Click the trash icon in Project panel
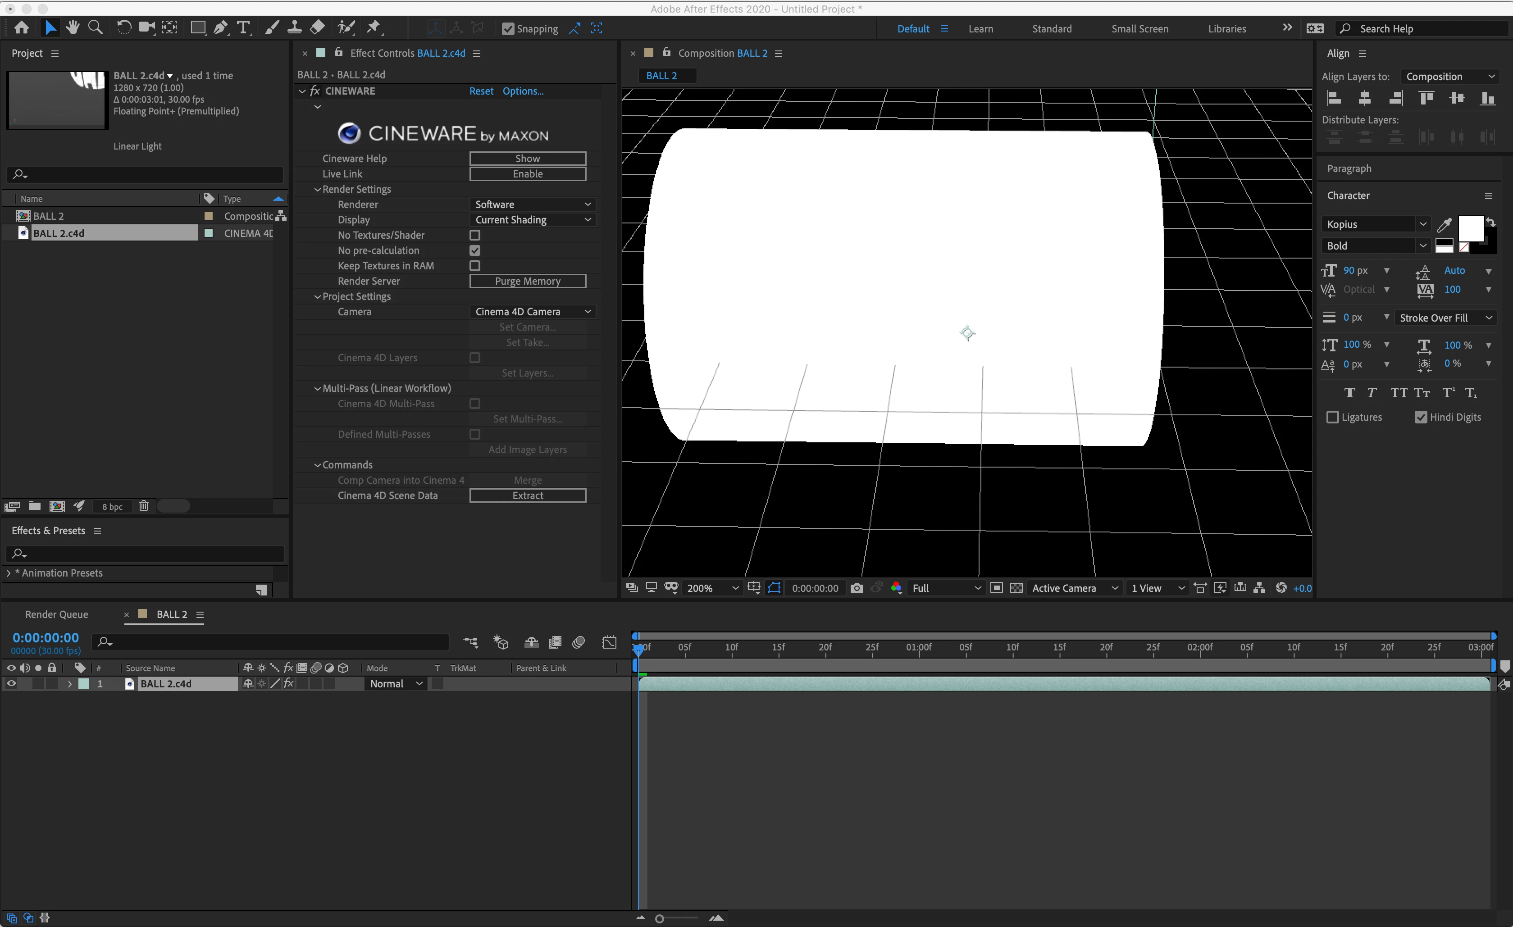 (144, 506)
